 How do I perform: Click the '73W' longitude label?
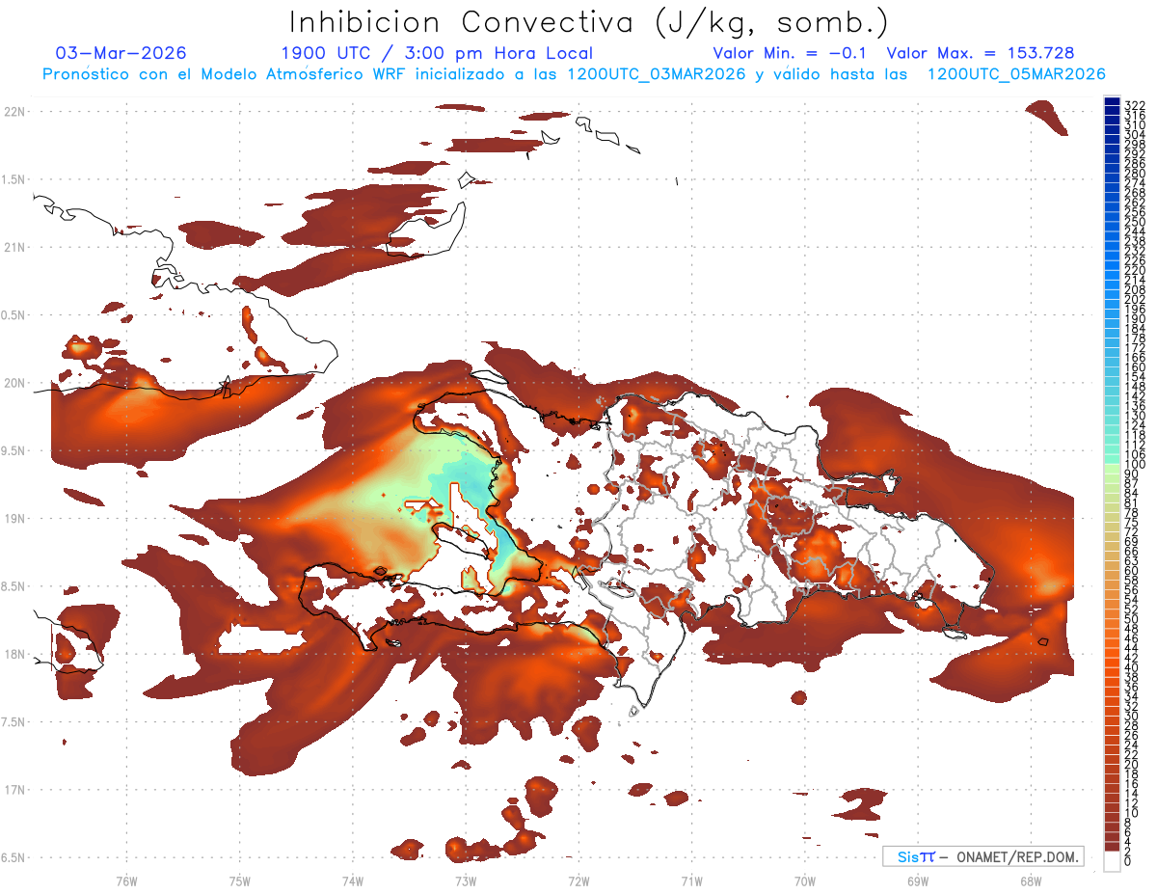[x=466, y=880]
